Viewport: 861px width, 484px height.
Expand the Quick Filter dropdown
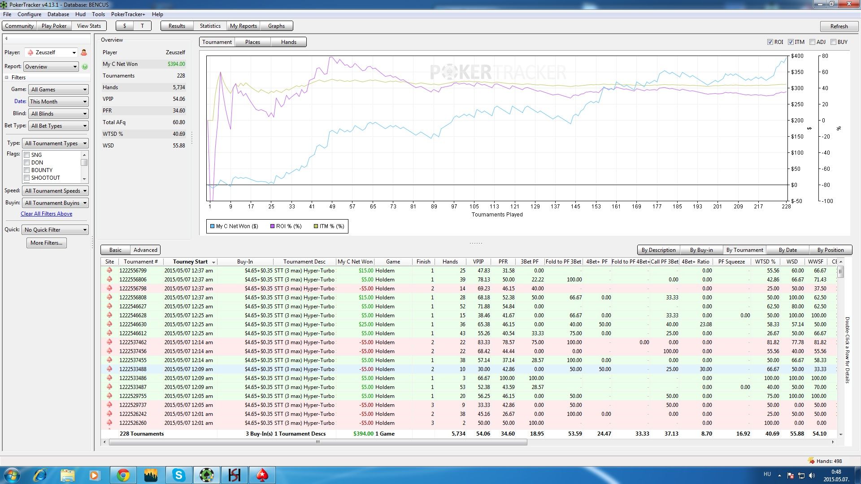[x=56, y=230]
